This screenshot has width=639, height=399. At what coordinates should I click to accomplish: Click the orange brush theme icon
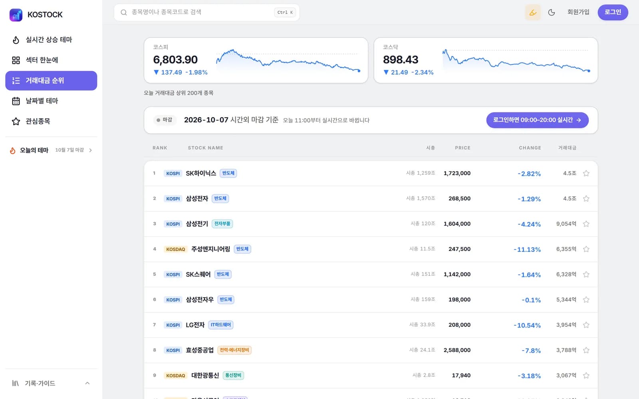pos(533,12)
